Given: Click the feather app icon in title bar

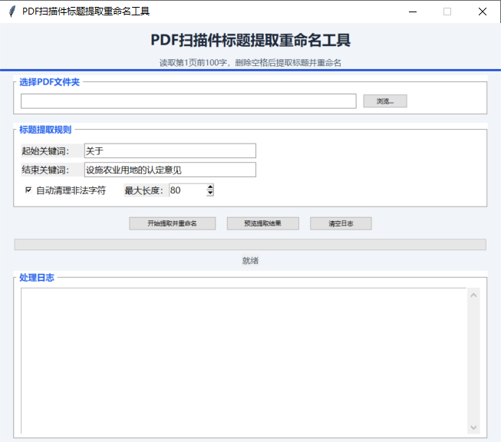Looking at the screenshot, I should pos(12,12).
